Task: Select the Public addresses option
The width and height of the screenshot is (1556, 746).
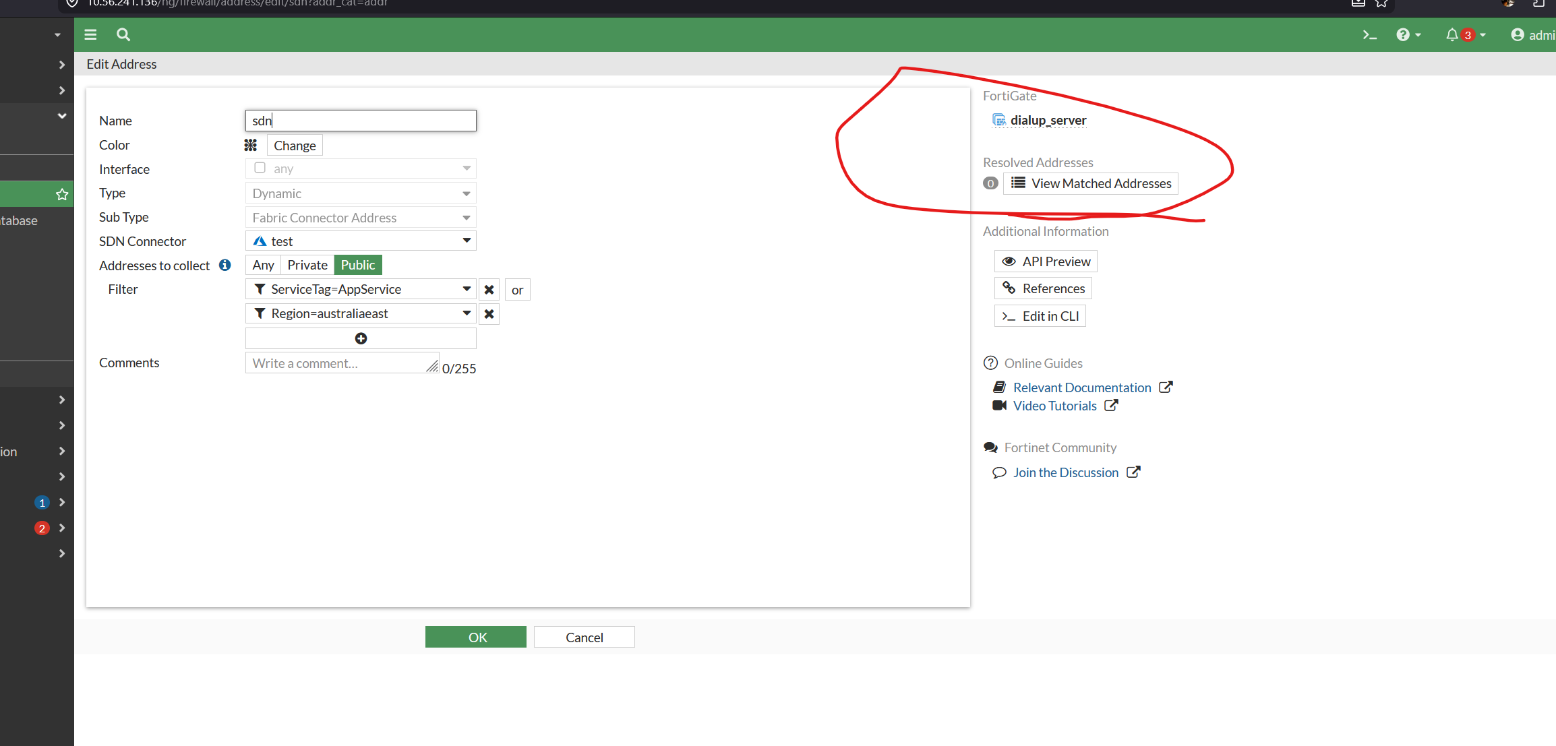Action: pyautogui.click(x=358, y=265)
